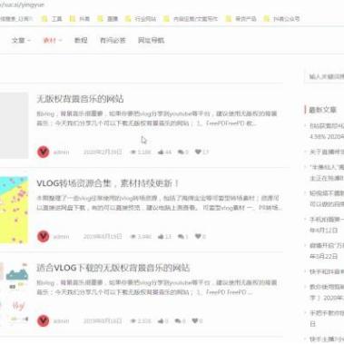Viewport: 344px width, 344px height.
Task: Click the eye views icon on first article
Action: pyautogui.click(x=133, y=152)
